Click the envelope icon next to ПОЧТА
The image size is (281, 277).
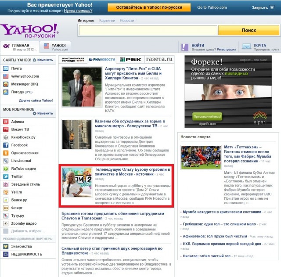pyautogui.click(x=246, y=47)
